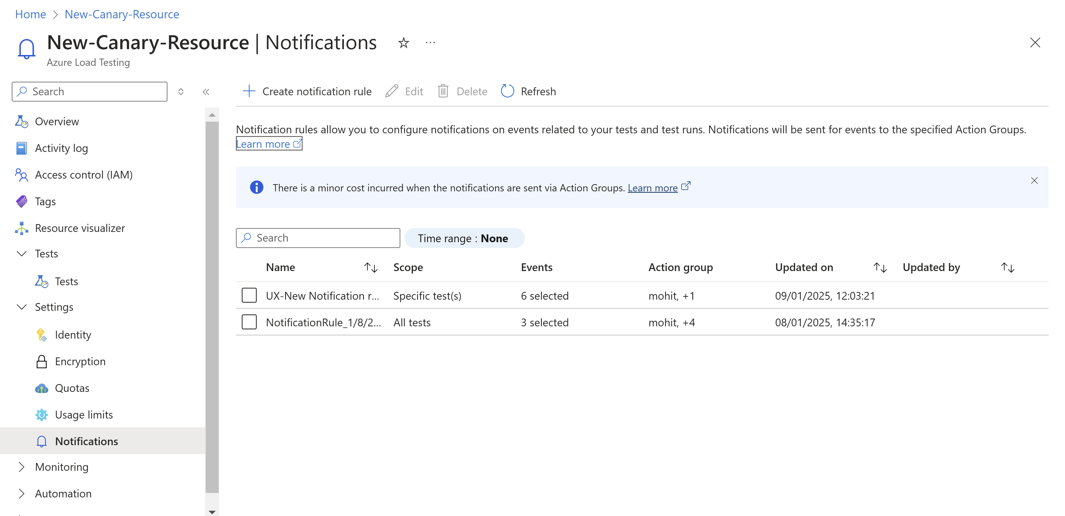Click the Usage limits gear icon
The width and height of the screenshot is (1065, 516).
coord(41,415)
